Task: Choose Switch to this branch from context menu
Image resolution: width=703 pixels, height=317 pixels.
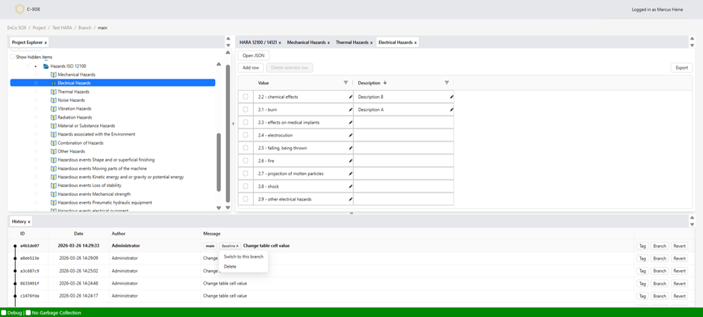Action: pos(243,257)
